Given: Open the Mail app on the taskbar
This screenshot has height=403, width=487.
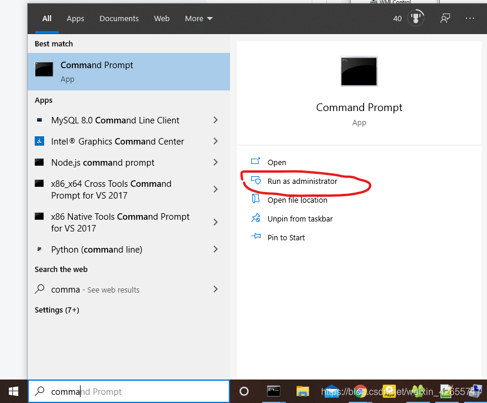Looking at the screenshot, I should click(x=332, y=391).
